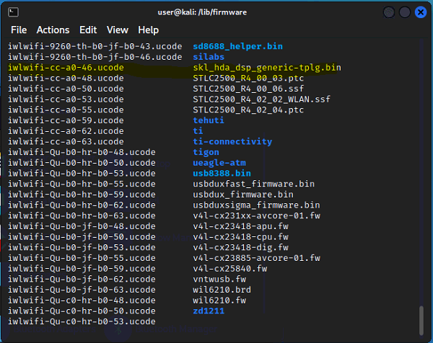
Task: Click the silabs directory name
Action: [209, 57]
